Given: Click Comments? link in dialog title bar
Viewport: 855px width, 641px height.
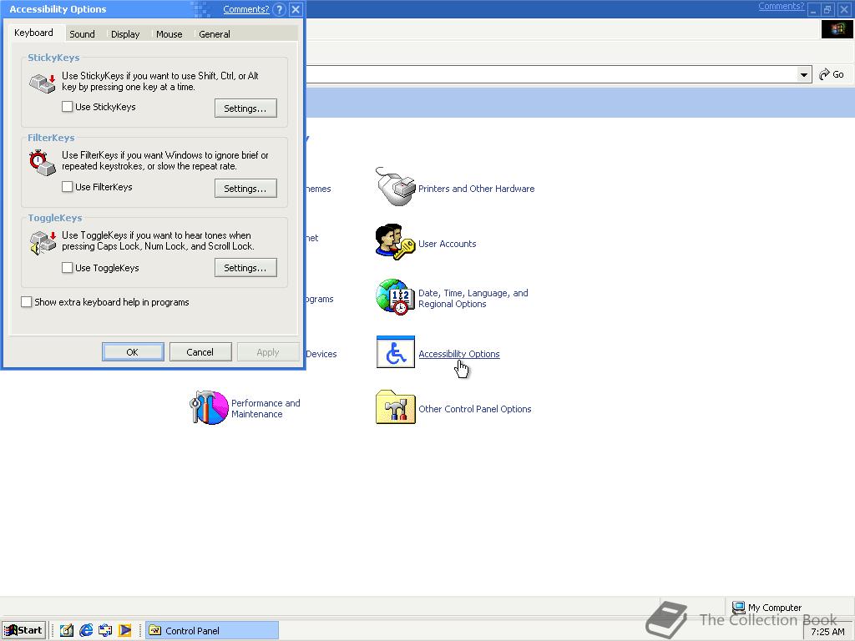Looking at the screenshot, I should point(246,9).
